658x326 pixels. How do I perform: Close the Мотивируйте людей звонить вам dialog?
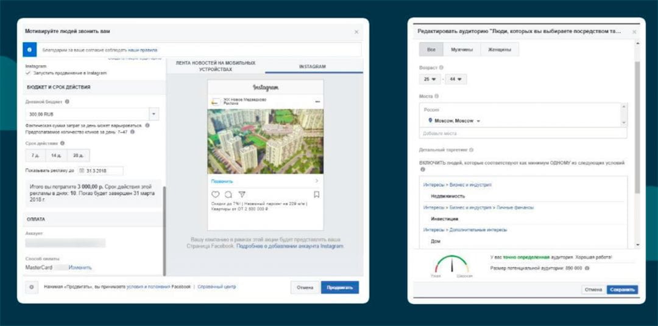coord(356,32)
